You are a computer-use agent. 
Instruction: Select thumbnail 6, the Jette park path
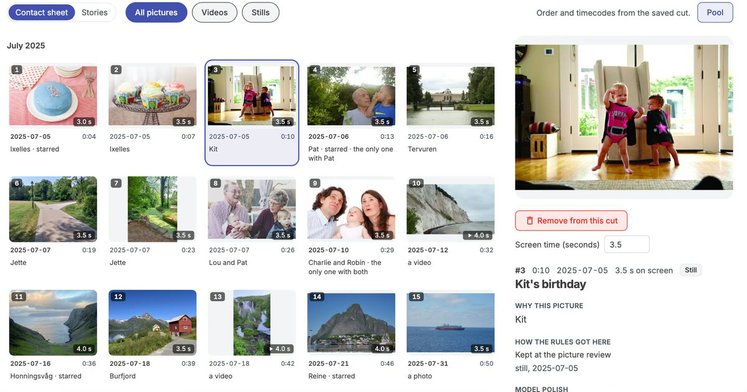click(x=53, y=209)
